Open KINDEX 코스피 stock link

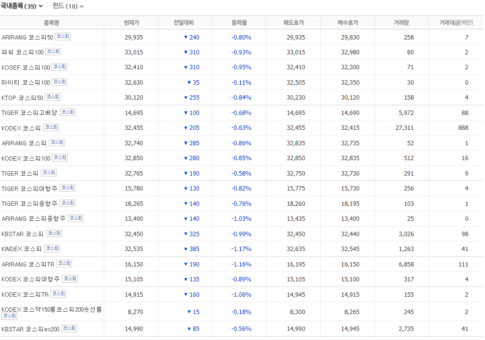[x=21, y=249]
